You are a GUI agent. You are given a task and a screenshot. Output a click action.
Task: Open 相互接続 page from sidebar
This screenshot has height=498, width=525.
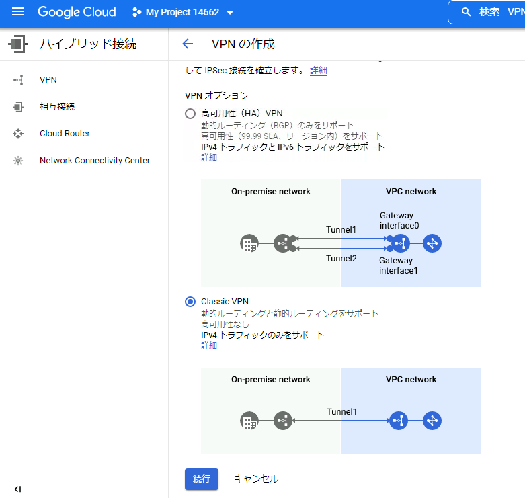[57, 107]
